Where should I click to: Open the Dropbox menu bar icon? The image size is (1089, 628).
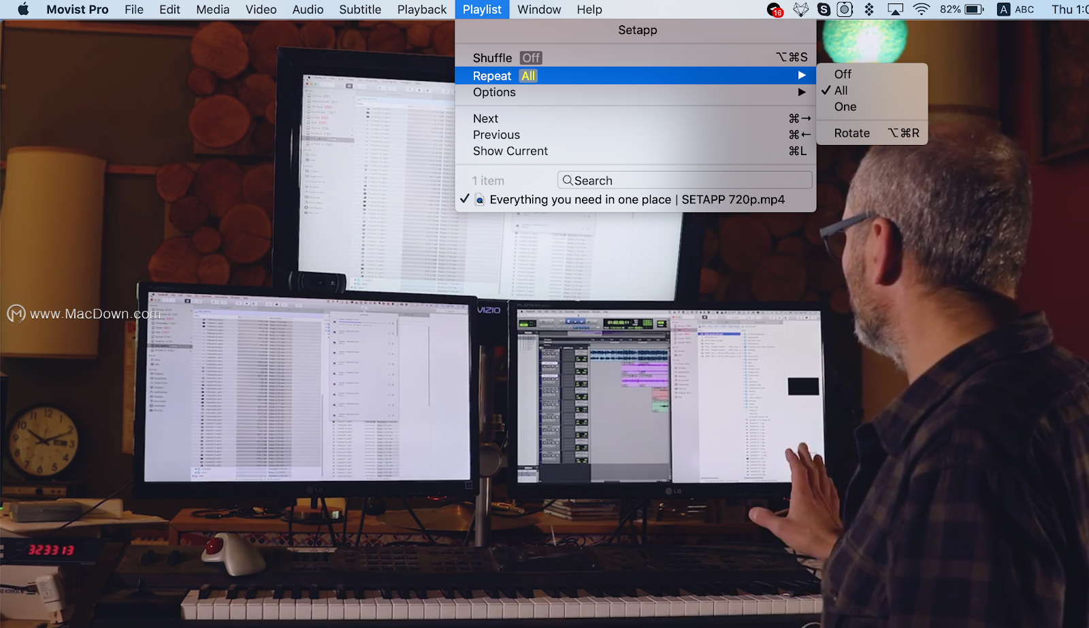coord(869,10)
